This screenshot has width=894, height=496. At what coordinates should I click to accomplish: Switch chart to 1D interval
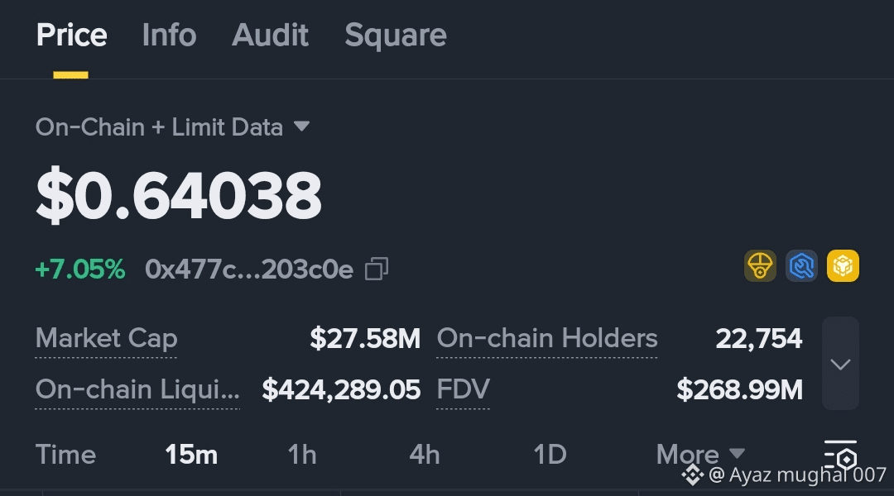550,454
